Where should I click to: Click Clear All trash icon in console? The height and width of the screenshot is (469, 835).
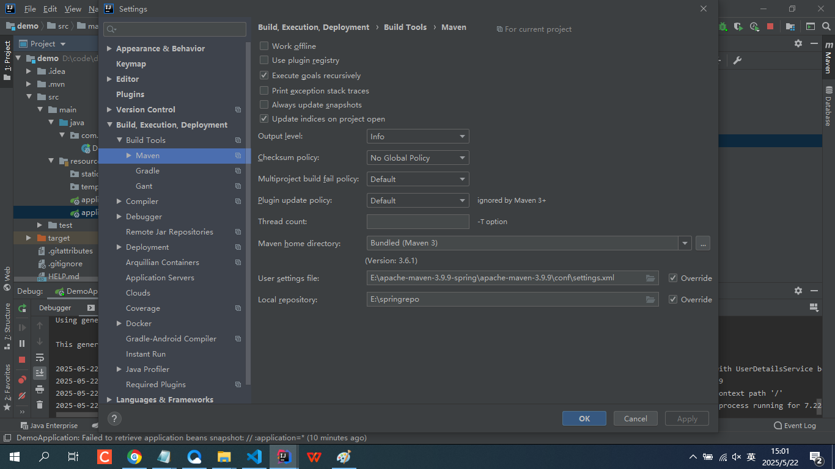[x=40, y=404]
